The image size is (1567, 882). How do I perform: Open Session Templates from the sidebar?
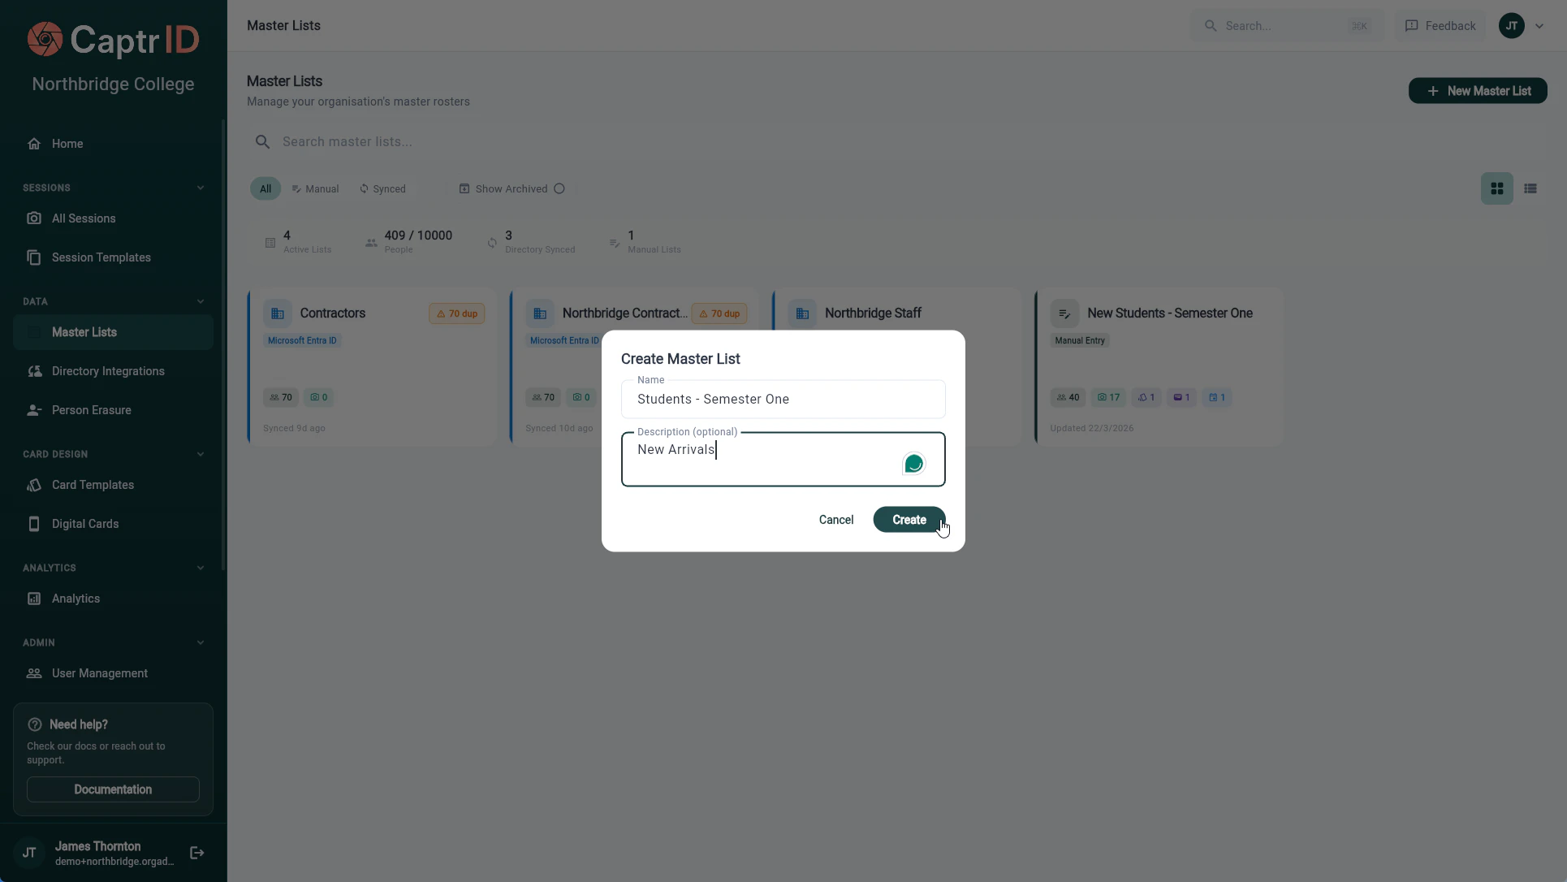pyautogui.click(x=101, y=257)
